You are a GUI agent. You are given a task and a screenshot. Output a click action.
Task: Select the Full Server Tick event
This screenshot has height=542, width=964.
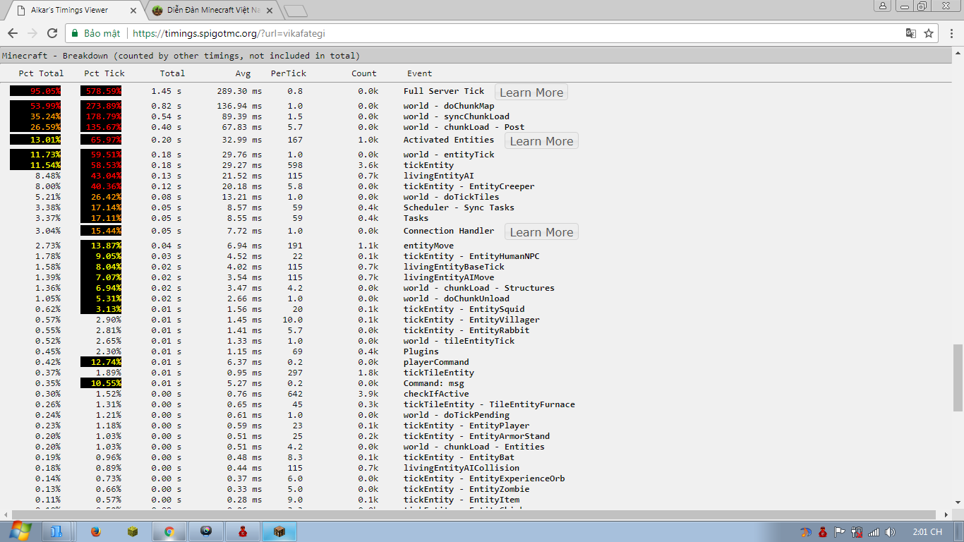[x=444, y=91]
